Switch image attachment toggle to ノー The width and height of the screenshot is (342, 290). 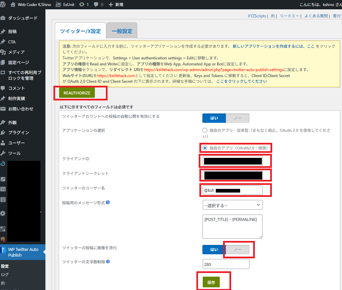(237, 250)
